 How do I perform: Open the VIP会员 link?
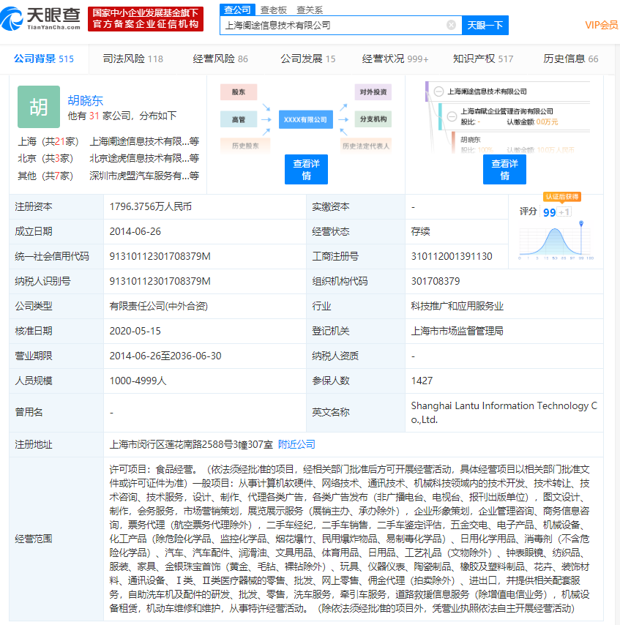[601, 25]
